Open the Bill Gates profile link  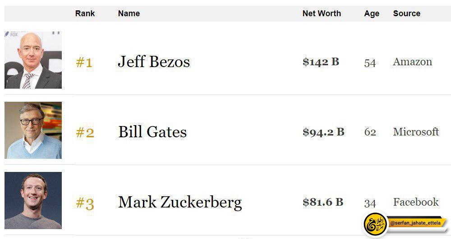[152, 132]
